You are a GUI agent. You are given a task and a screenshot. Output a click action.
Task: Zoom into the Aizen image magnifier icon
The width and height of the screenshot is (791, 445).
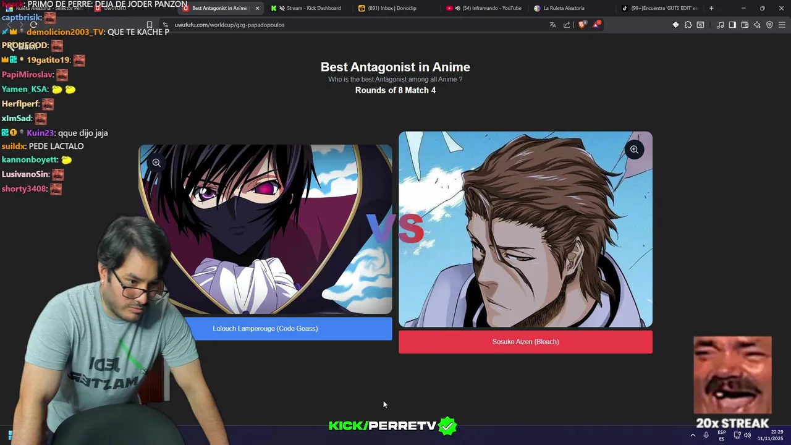pyautogui.click(x=634, y=150)
